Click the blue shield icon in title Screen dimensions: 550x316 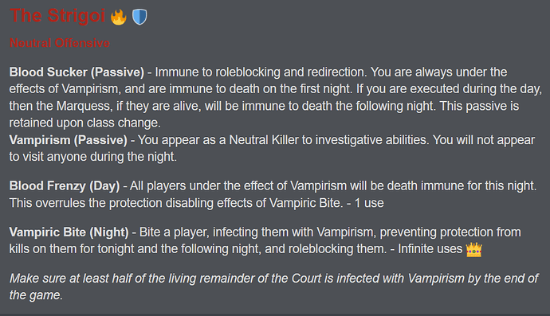pyautogui.click(x=139, y=17)
